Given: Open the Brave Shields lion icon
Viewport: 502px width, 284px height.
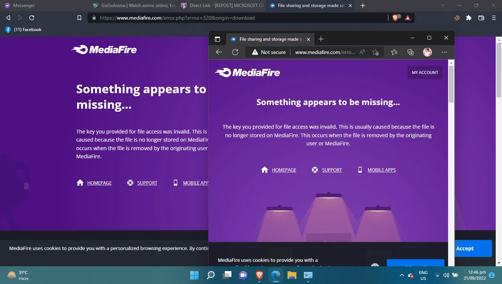Looking at the screenshot, I should [396, 18].
